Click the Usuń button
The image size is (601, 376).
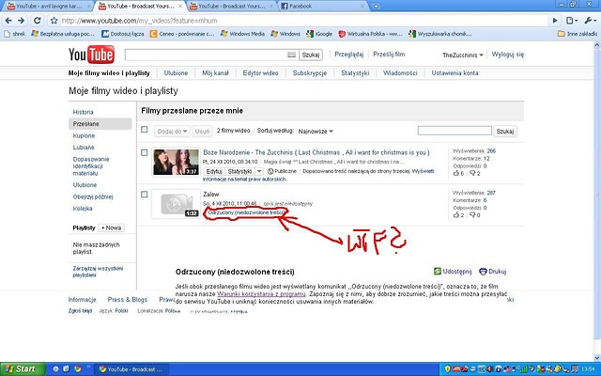coord(203,132)
